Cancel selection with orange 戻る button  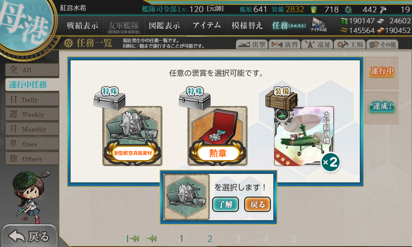click(257, 204)
